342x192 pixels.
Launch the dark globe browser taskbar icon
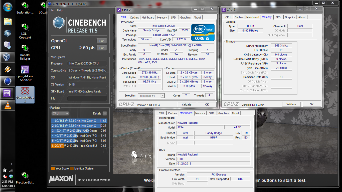coord(8,33)
